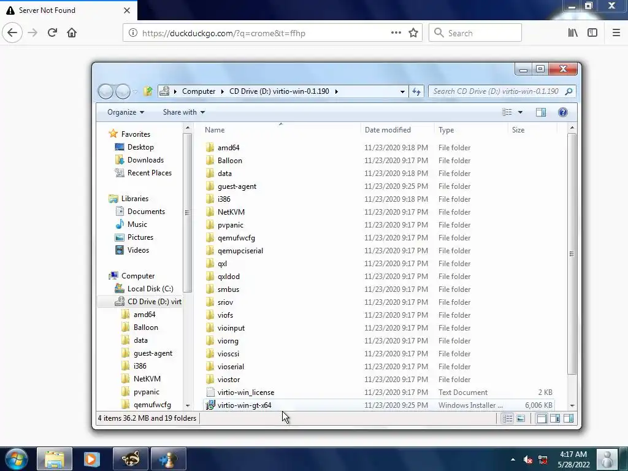Select the NetKVM folder in file list
Viewport: 628px width, 471px height.
[x=231, y=212]
